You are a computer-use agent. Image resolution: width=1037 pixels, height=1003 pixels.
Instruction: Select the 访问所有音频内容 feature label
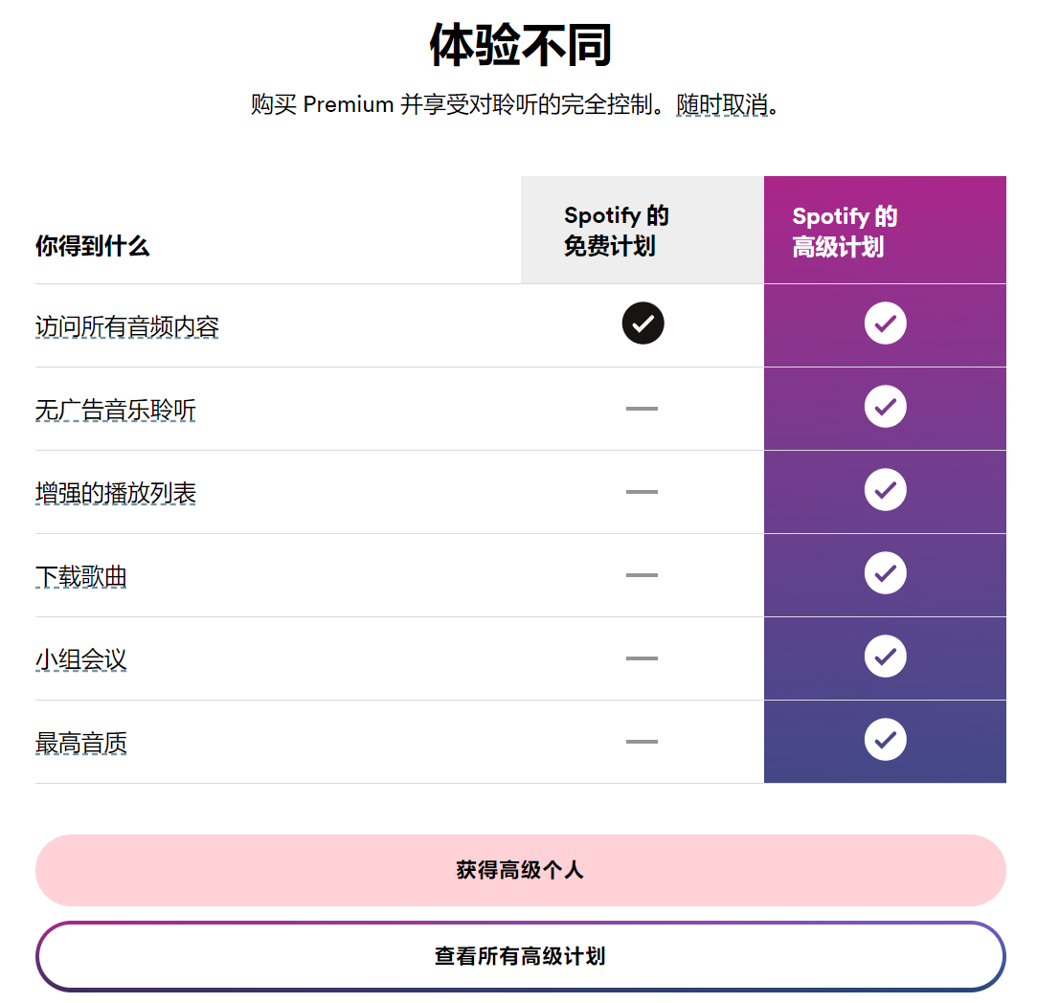point(127,327)
